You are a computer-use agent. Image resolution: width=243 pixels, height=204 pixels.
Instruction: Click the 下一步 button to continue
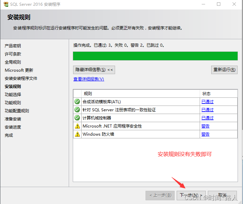click(x=191, y=195)
